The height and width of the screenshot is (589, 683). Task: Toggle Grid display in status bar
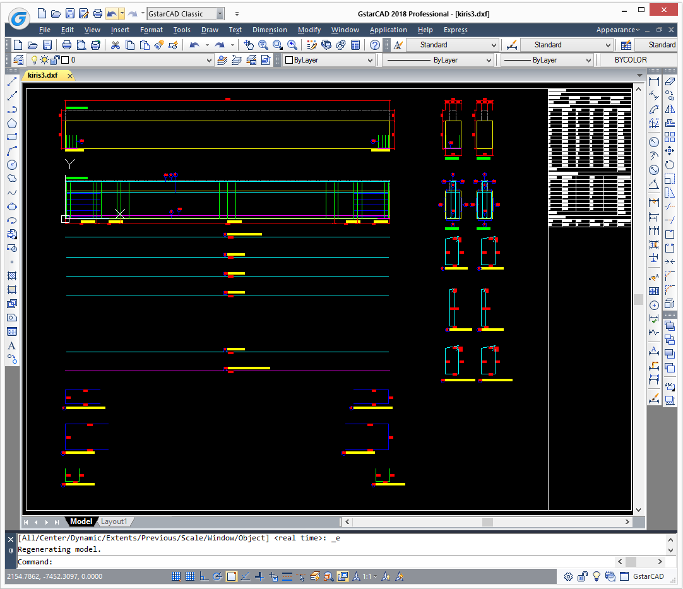click(x=190, y=576)
